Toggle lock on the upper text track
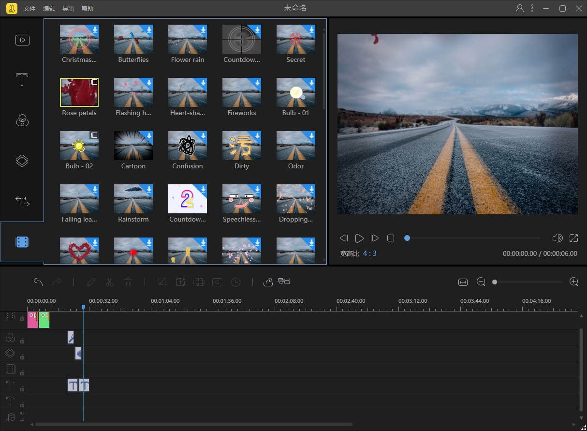Screen dimensions: 587x431 click(22, 388)
